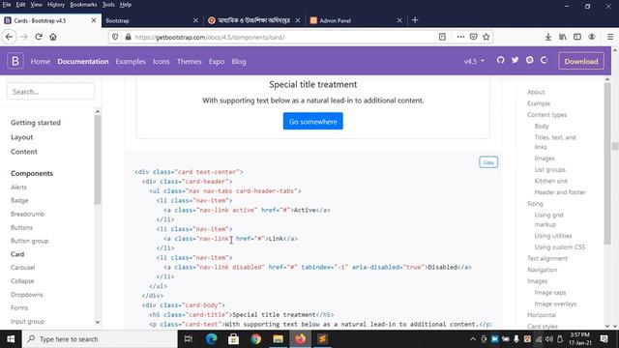Open Microsoft Store from taskbar

(x=233, y=339)
